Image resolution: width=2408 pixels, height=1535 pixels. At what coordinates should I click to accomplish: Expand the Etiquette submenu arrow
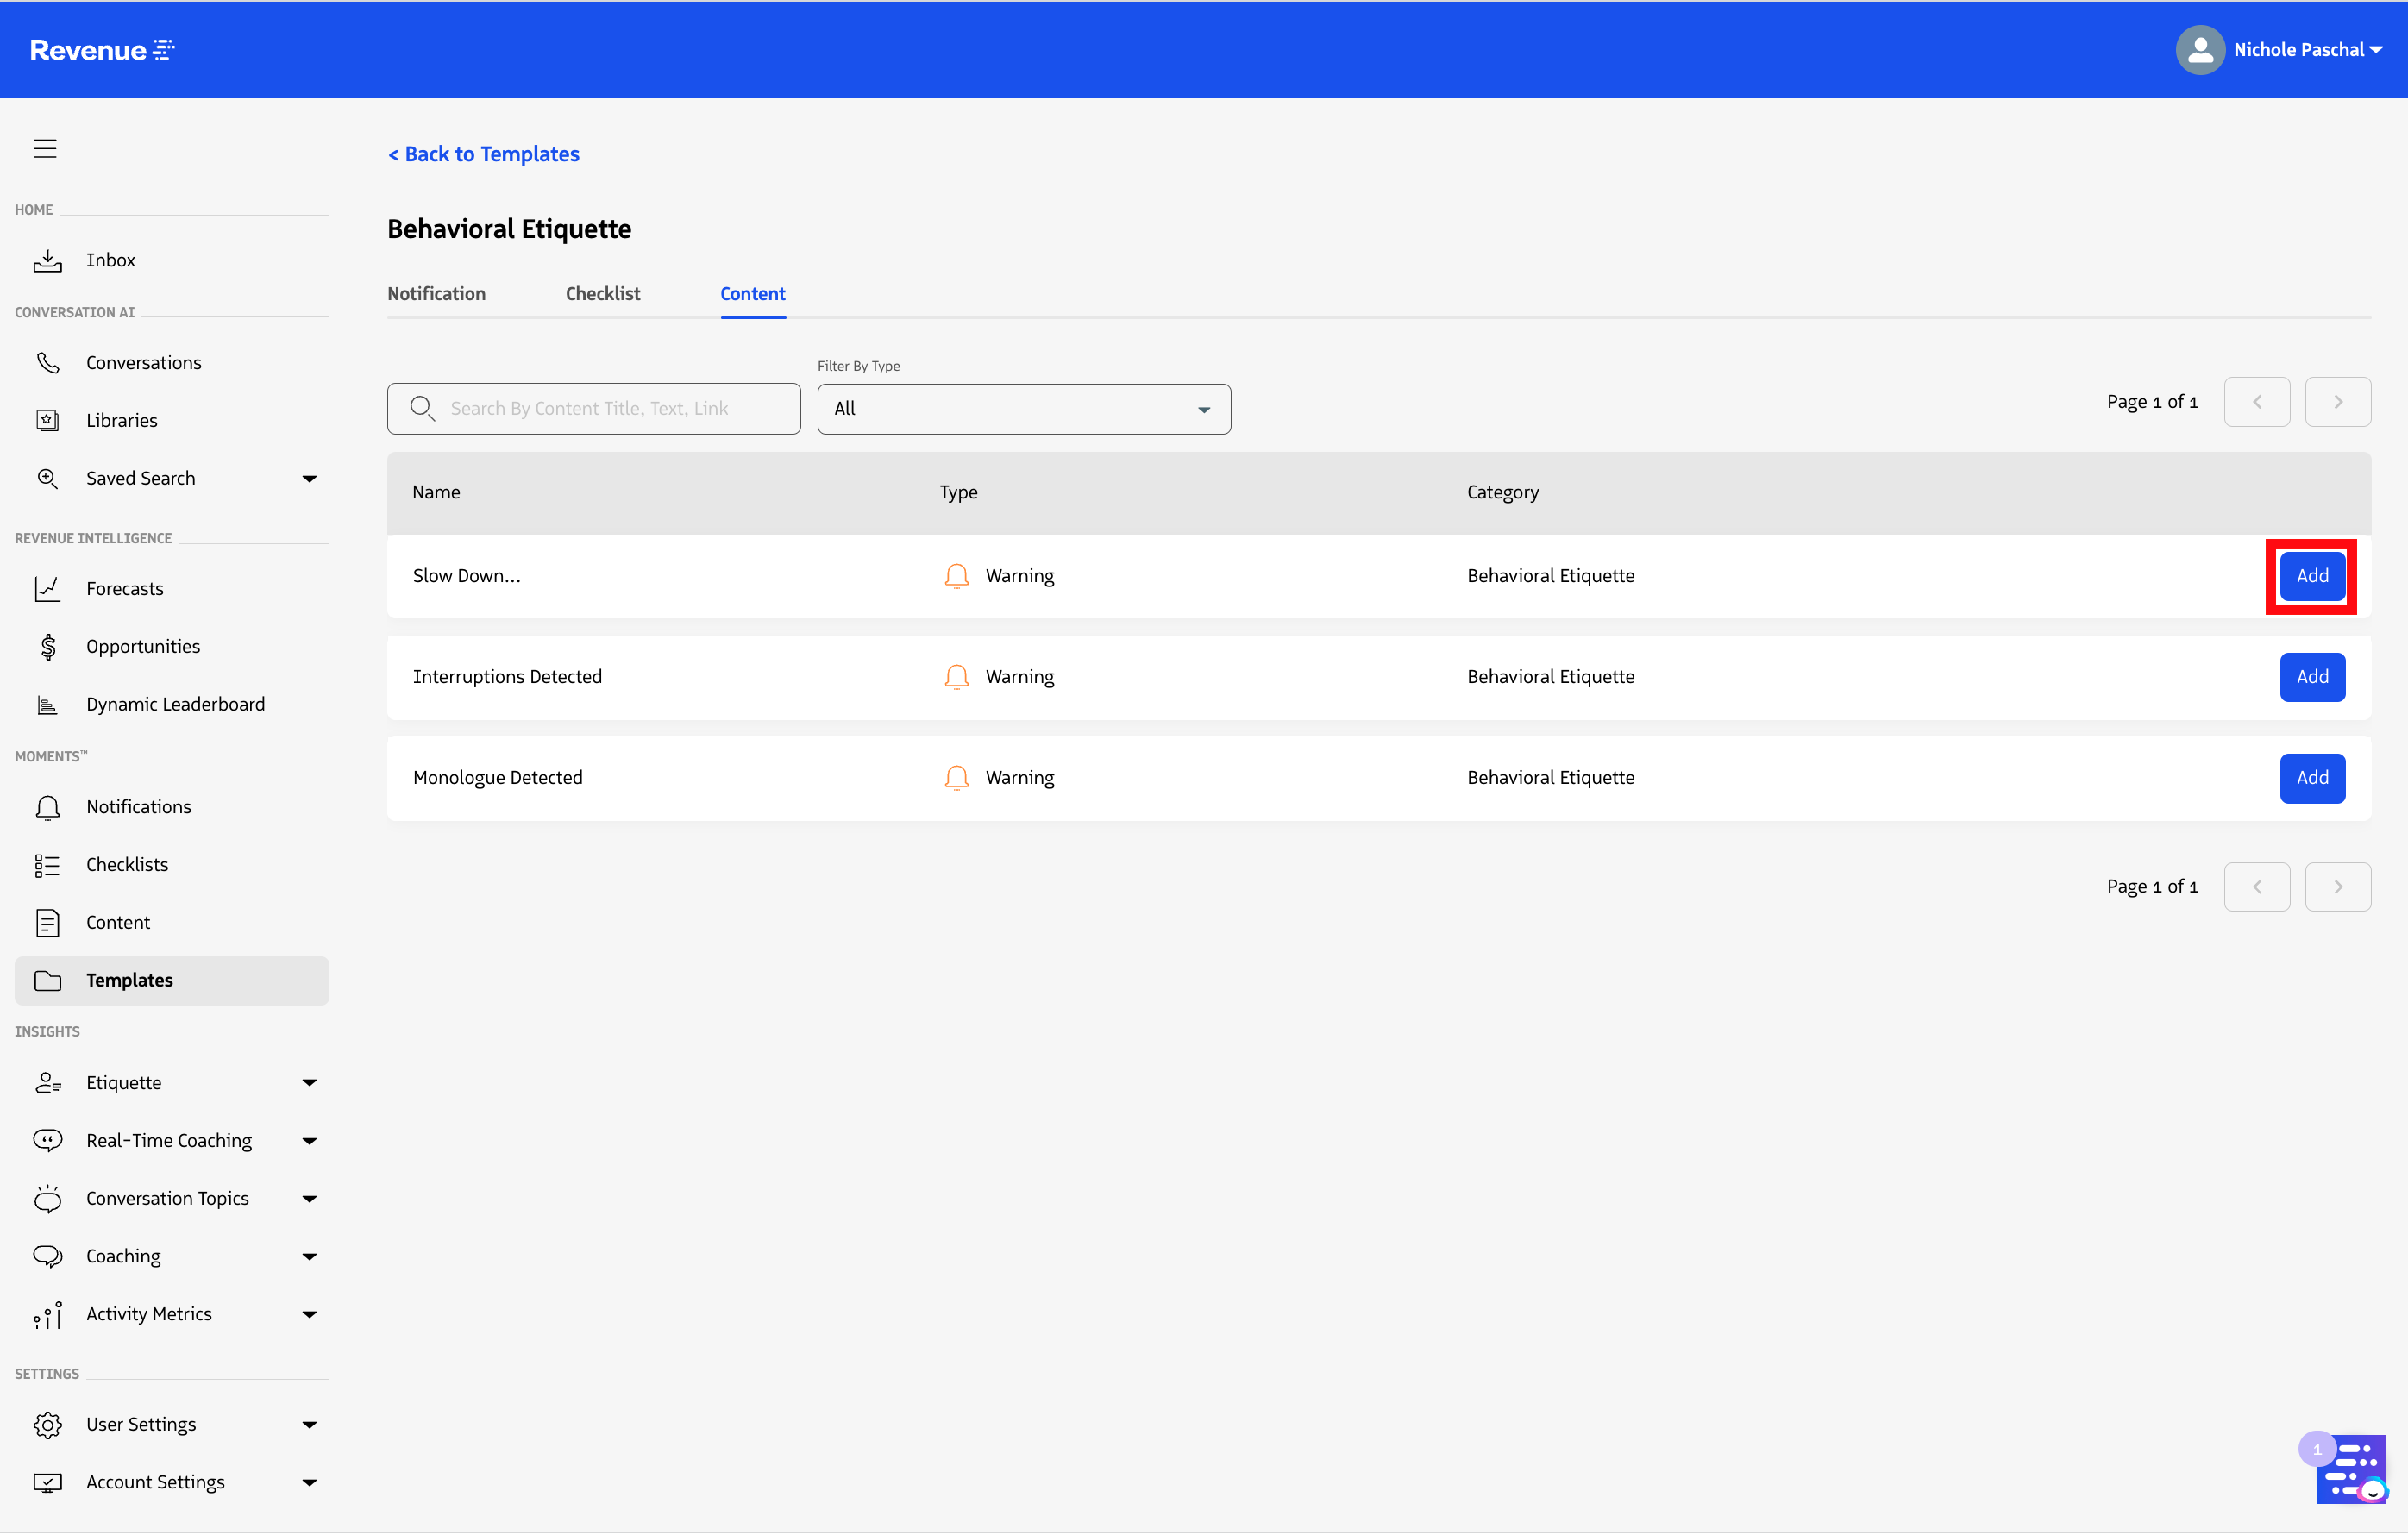coord(310,1083)
